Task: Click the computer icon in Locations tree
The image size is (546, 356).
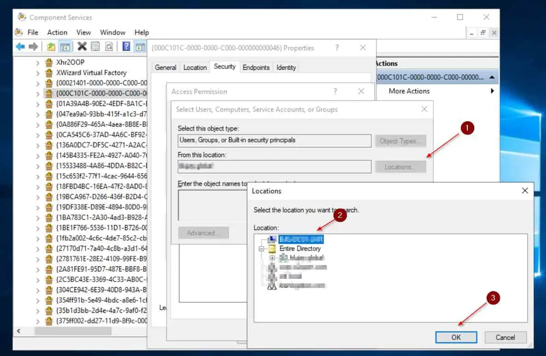Action: coord(272,239)
